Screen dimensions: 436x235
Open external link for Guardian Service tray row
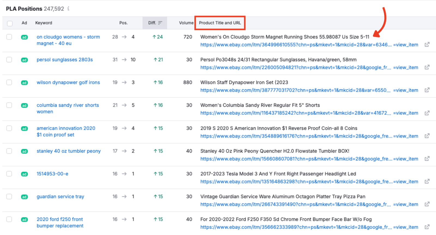click(x=427, y=204)
